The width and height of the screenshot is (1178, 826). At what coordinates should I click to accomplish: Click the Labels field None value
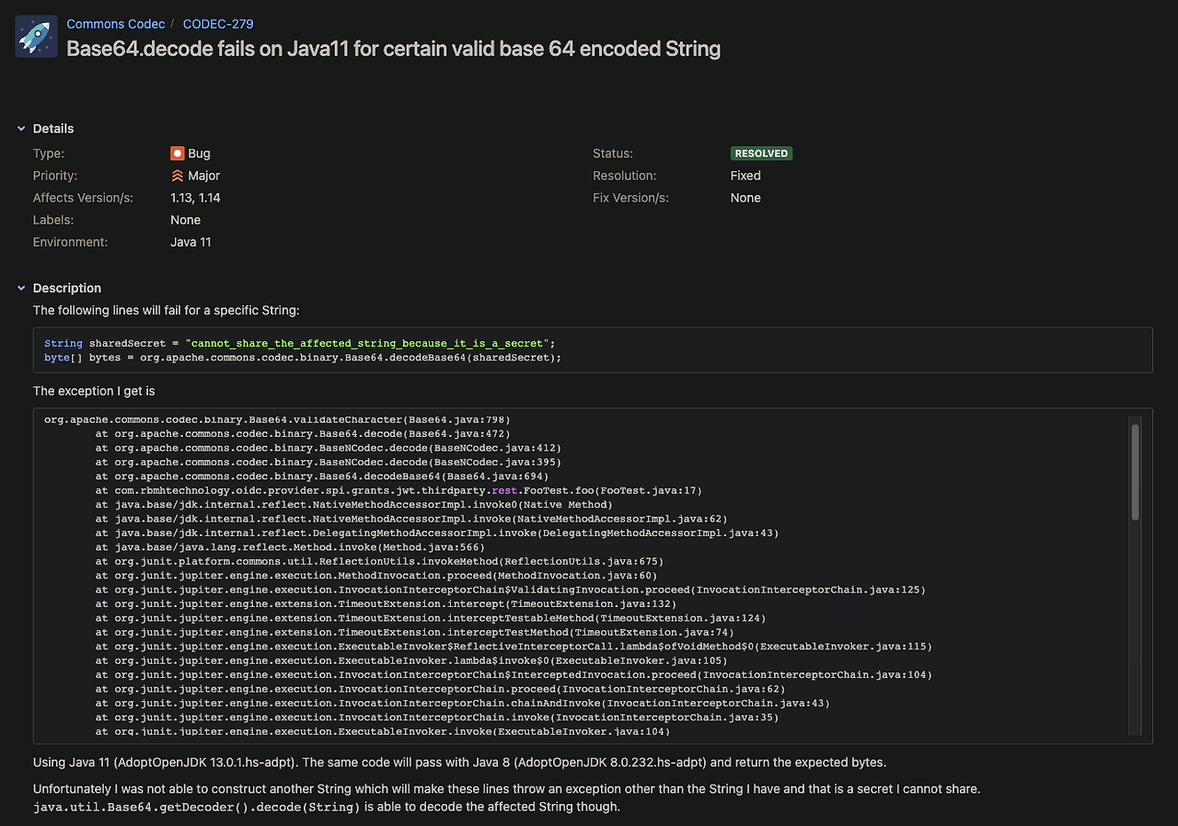tap(185, 220)
